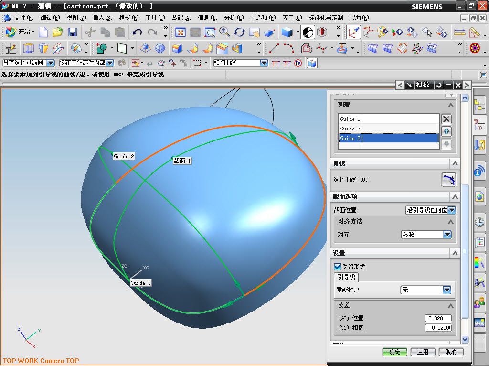This screenshot has height=366, width=489.
Task: Select the 引导线 tab
Action: click(347, 277)
